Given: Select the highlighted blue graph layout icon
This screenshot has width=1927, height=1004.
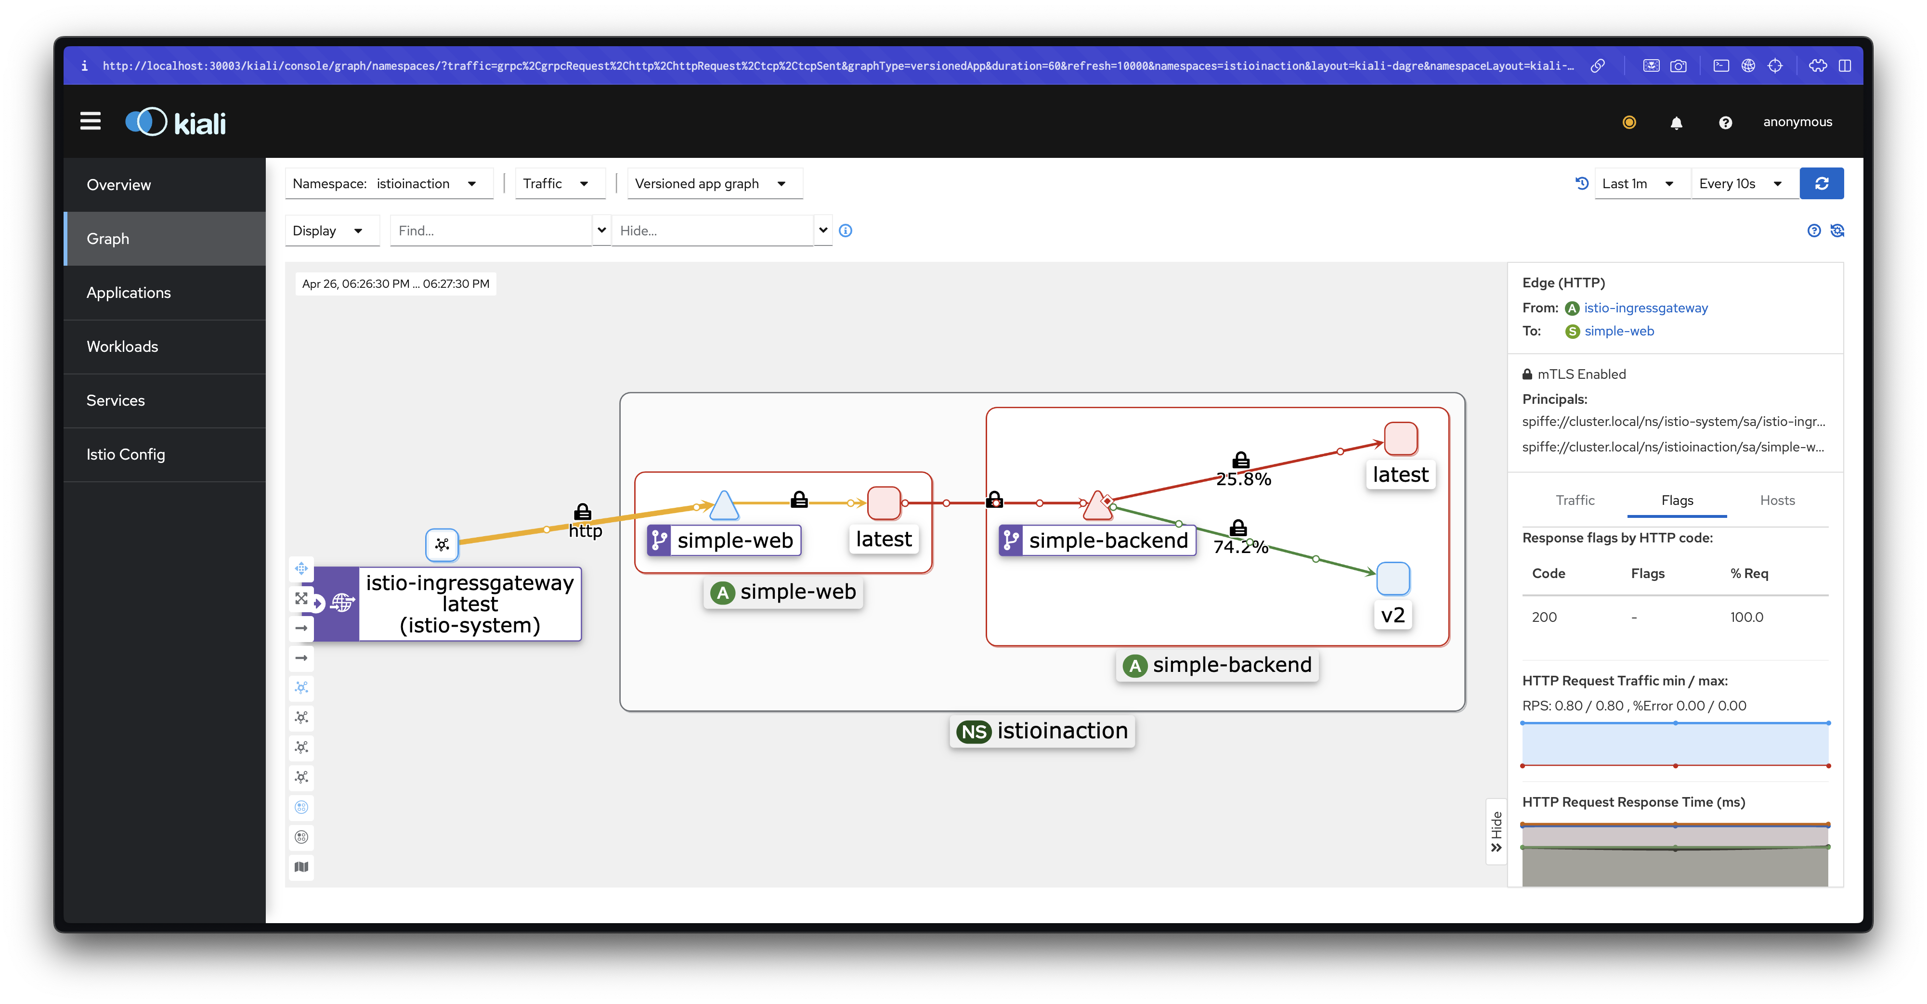Looking at the screenshot, I should tap(301, 687).
